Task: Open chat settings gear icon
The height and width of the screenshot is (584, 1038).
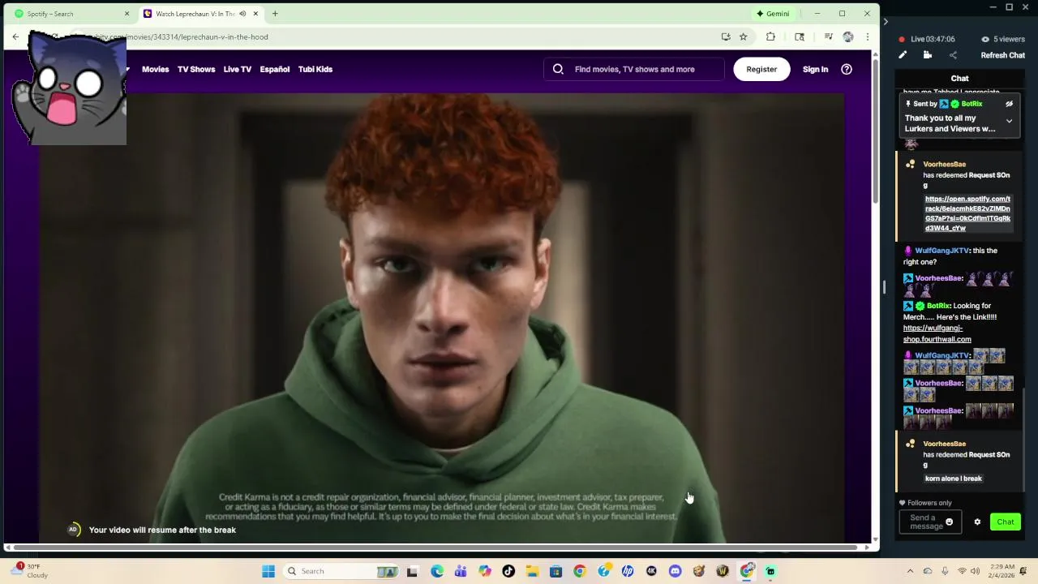Action: (977, 522)
